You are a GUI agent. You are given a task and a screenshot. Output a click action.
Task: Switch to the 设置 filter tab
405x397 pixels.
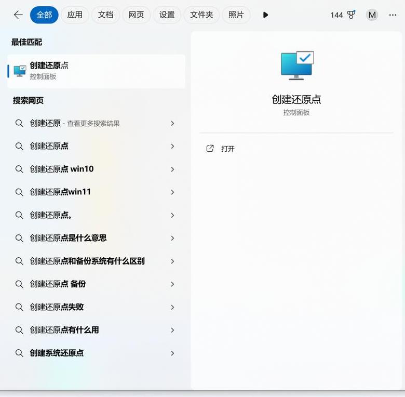[167, 15]
